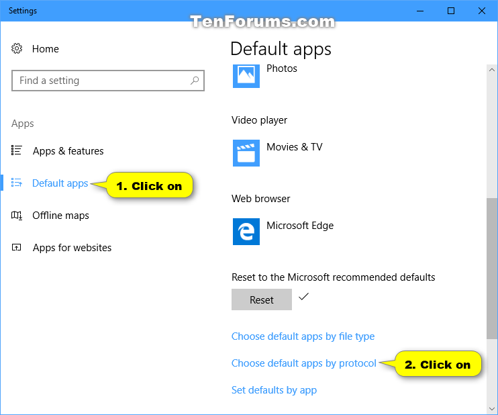The height and width of the screenshot is (415, 498).
Task: Open Apps & features section
Action: [68, 151]
